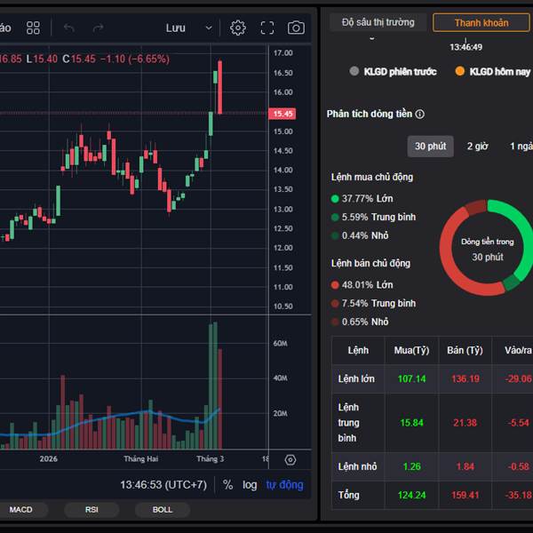
Task: Click medium order buy value 15.84
Action: pyautogui.click(x=411, y=423)
